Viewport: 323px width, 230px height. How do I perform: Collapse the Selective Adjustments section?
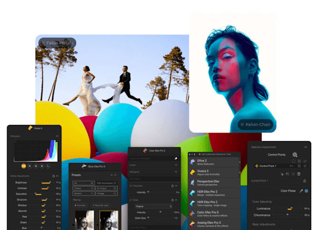[x=305, y=147]
